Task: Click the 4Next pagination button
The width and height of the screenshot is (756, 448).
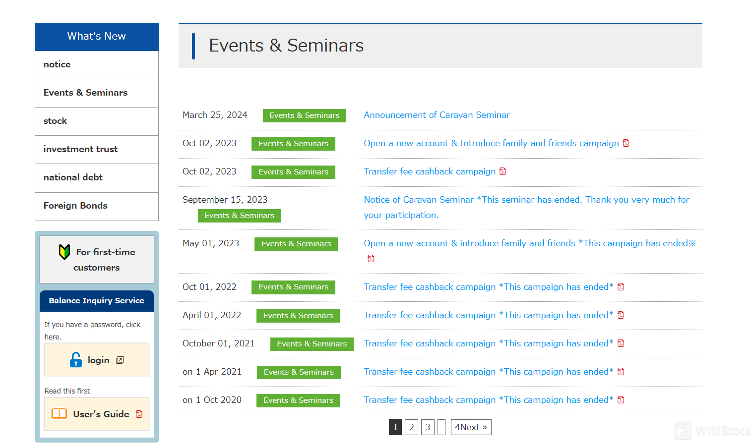Action: pos(471,427)
